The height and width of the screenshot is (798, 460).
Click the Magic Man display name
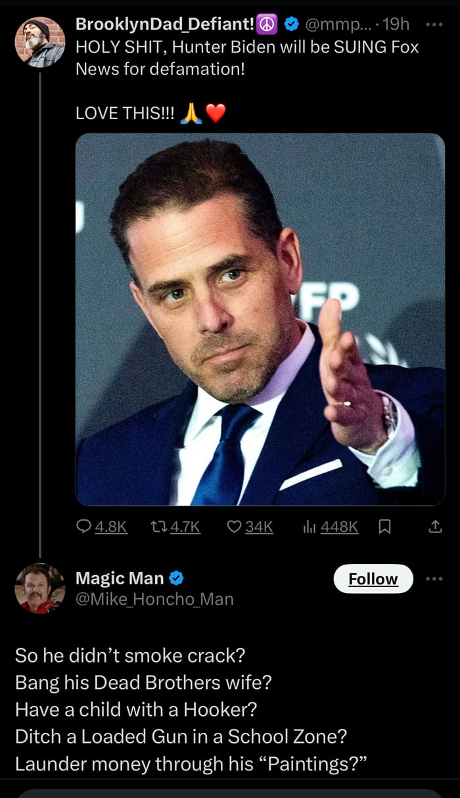pos(120,578)
